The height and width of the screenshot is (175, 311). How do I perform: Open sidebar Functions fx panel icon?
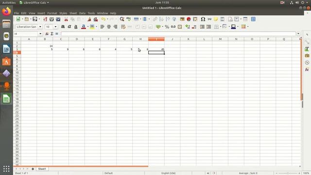(x=307, y=70)
